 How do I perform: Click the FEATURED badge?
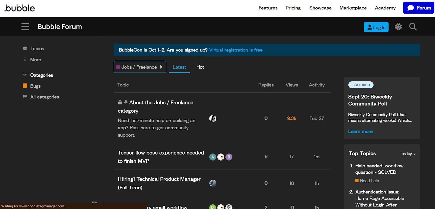tap(361, 85)
